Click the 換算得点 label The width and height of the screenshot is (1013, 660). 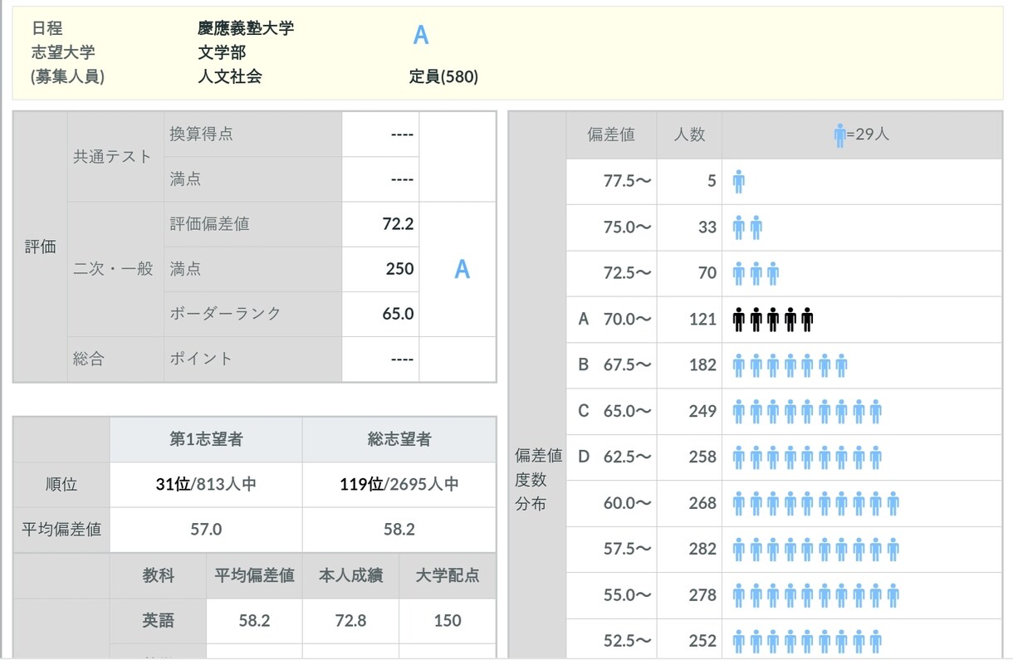[201, 134]
